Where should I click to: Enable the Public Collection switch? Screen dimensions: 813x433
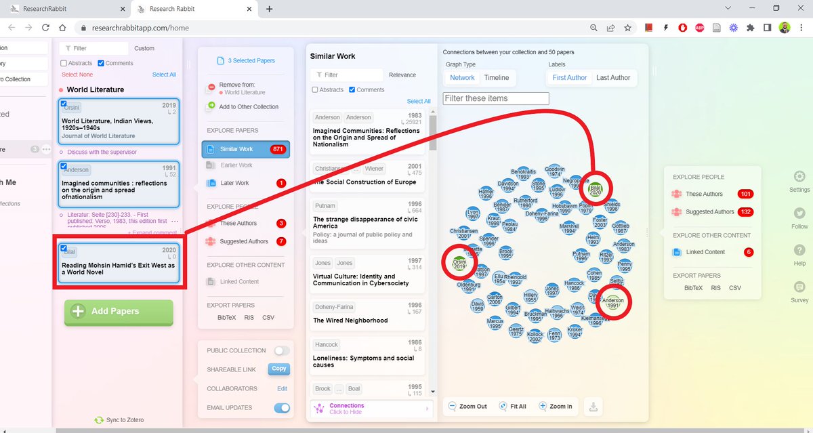pyautogui.click(x=282, y=350)
